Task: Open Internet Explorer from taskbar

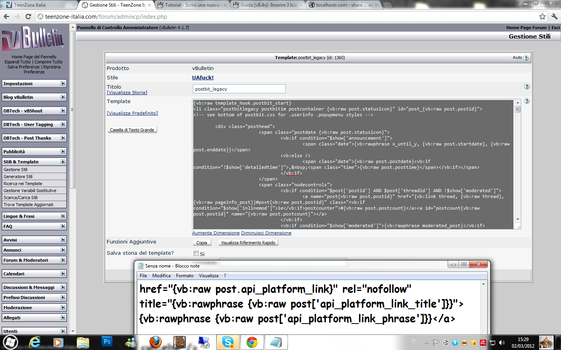Action: (35, 342)
